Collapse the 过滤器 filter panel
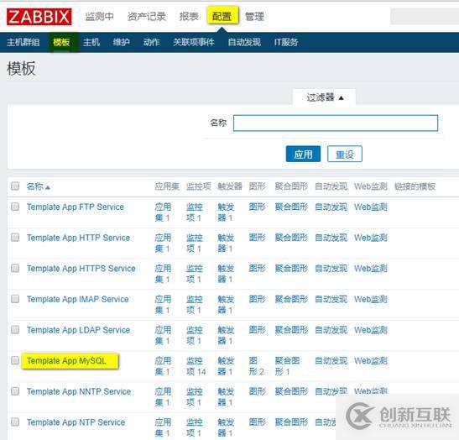Screen dimensions: 459x440 [x=325, y=97]
